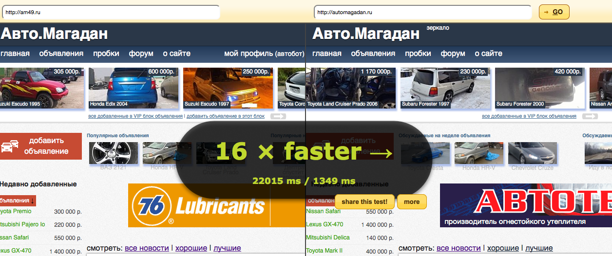The width and height of the screenshot is (612, 256).
Task: Click right pane все добавленные в VIP блок link
Action: pos(529,116)
